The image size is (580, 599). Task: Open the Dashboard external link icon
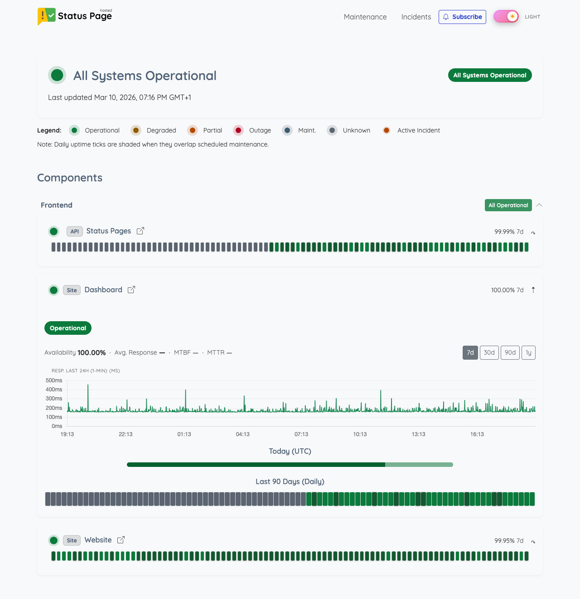131,290
